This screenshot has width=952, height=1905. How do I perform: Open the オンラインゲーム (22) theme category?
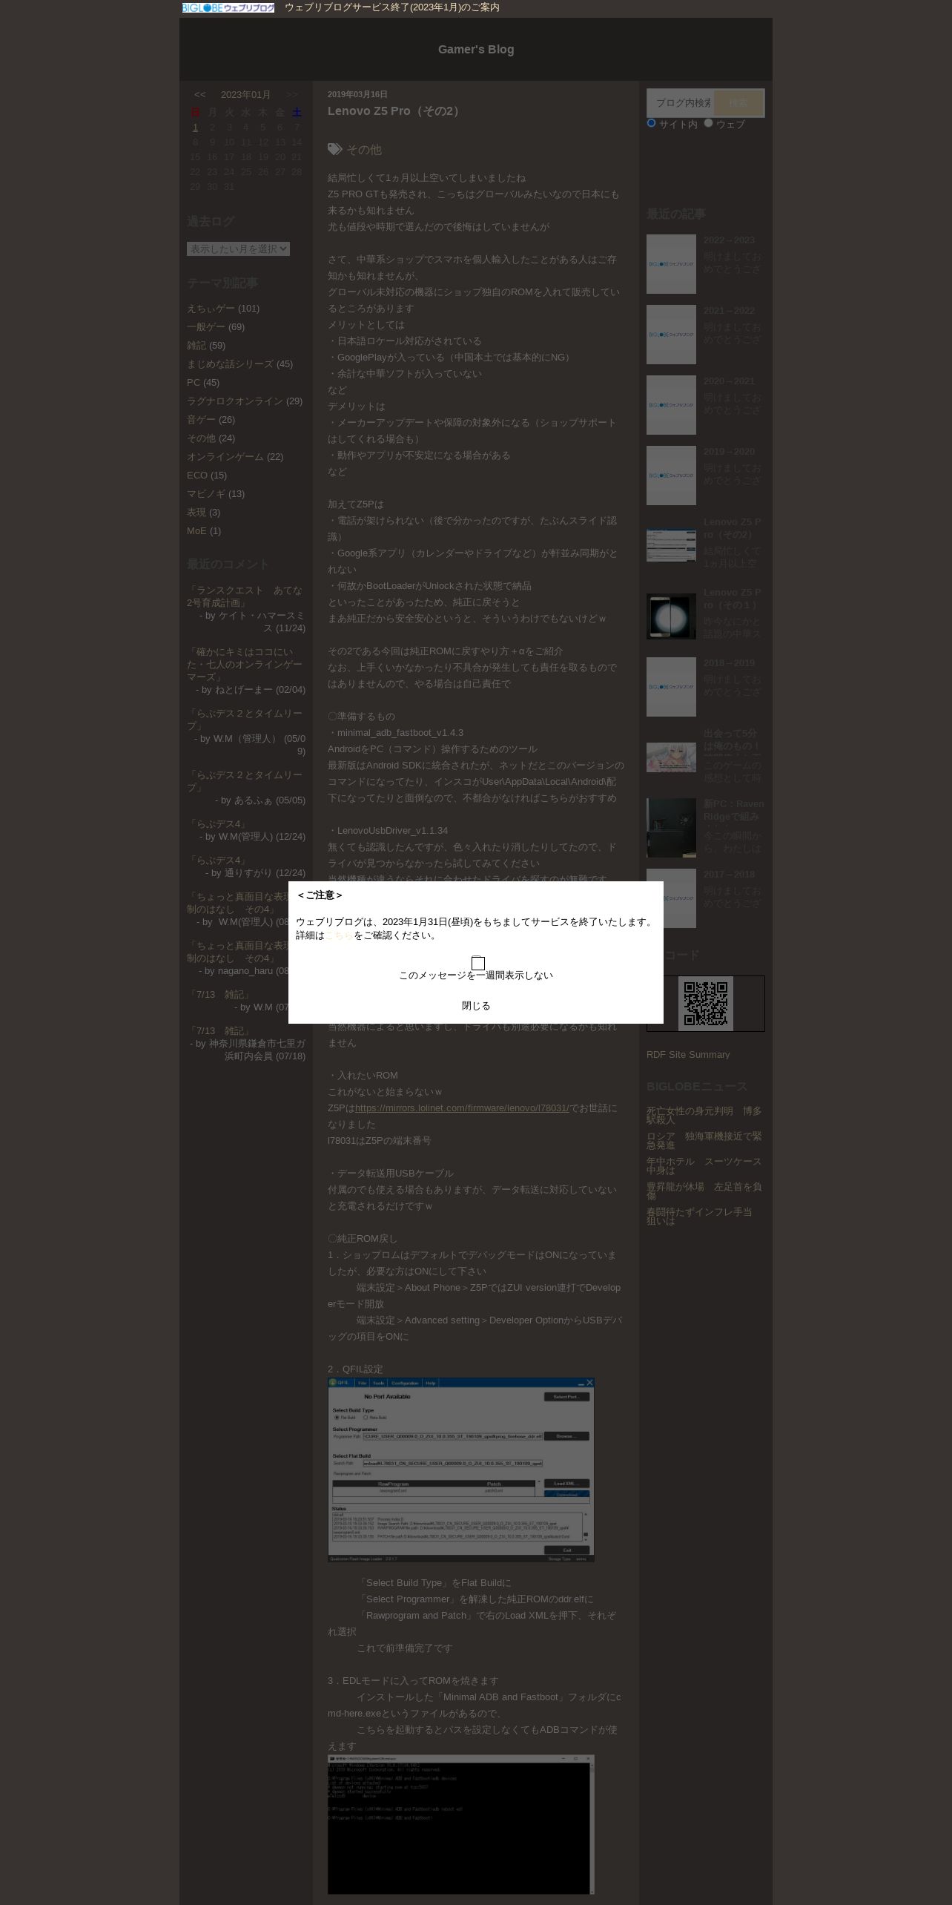point(225,457)
